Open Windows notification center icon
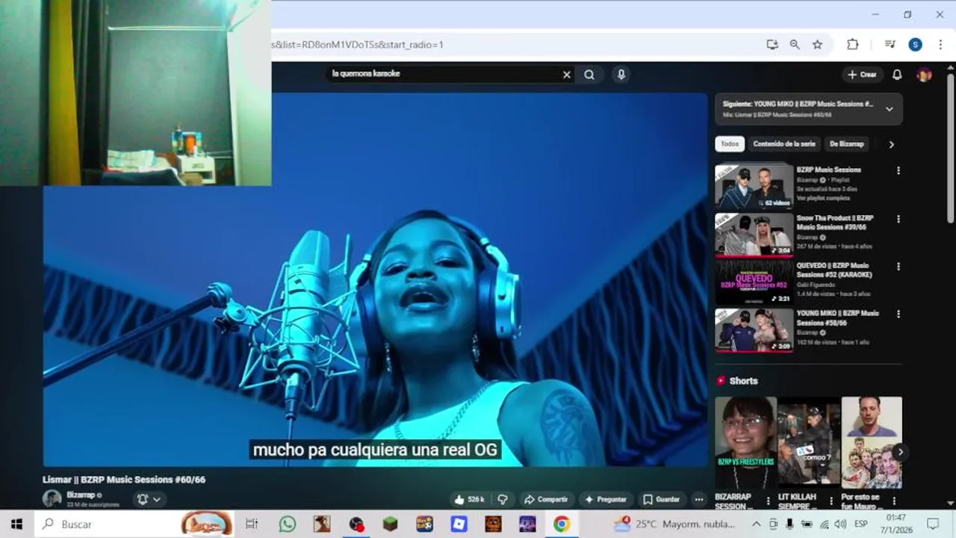This screenshot has width=956, height=538. coord(932,525)
